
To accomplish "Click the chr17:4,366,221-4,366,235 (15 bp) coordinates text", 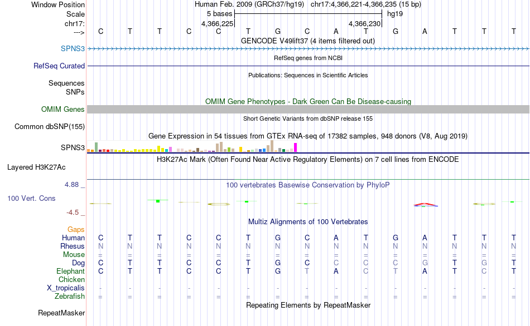I will pos(366,4).
